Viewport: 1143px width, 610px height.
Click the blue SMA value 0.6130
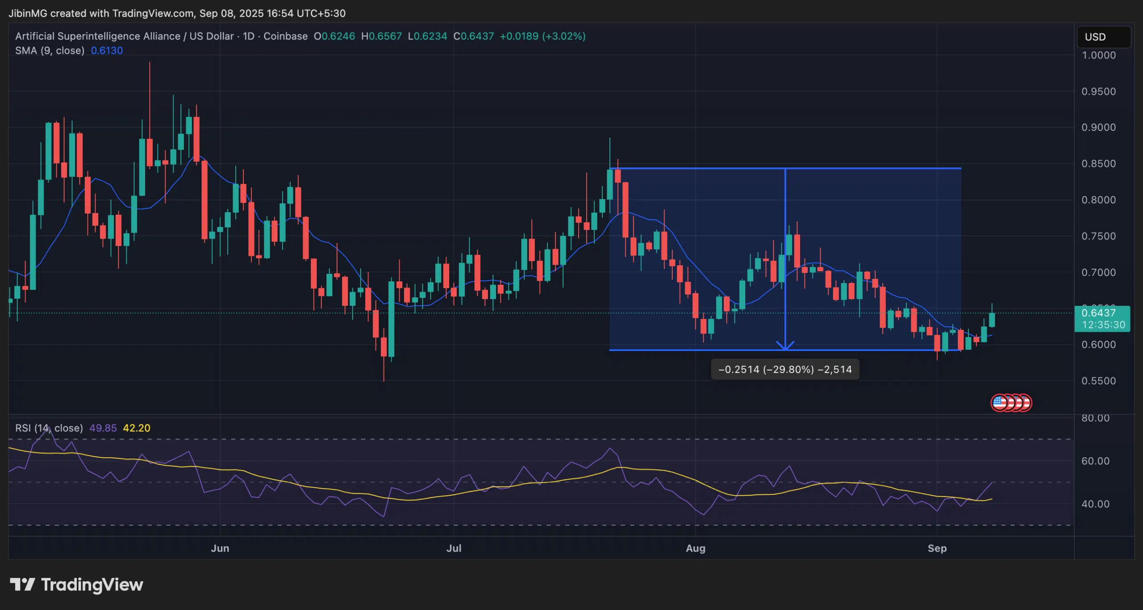point(107,50)
